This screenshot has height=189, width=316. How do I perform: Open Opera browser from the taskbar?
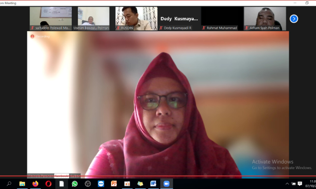(48, 183)
